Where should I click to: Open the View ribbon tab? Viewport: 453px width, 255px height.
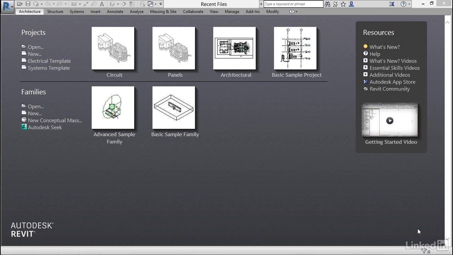214,12
